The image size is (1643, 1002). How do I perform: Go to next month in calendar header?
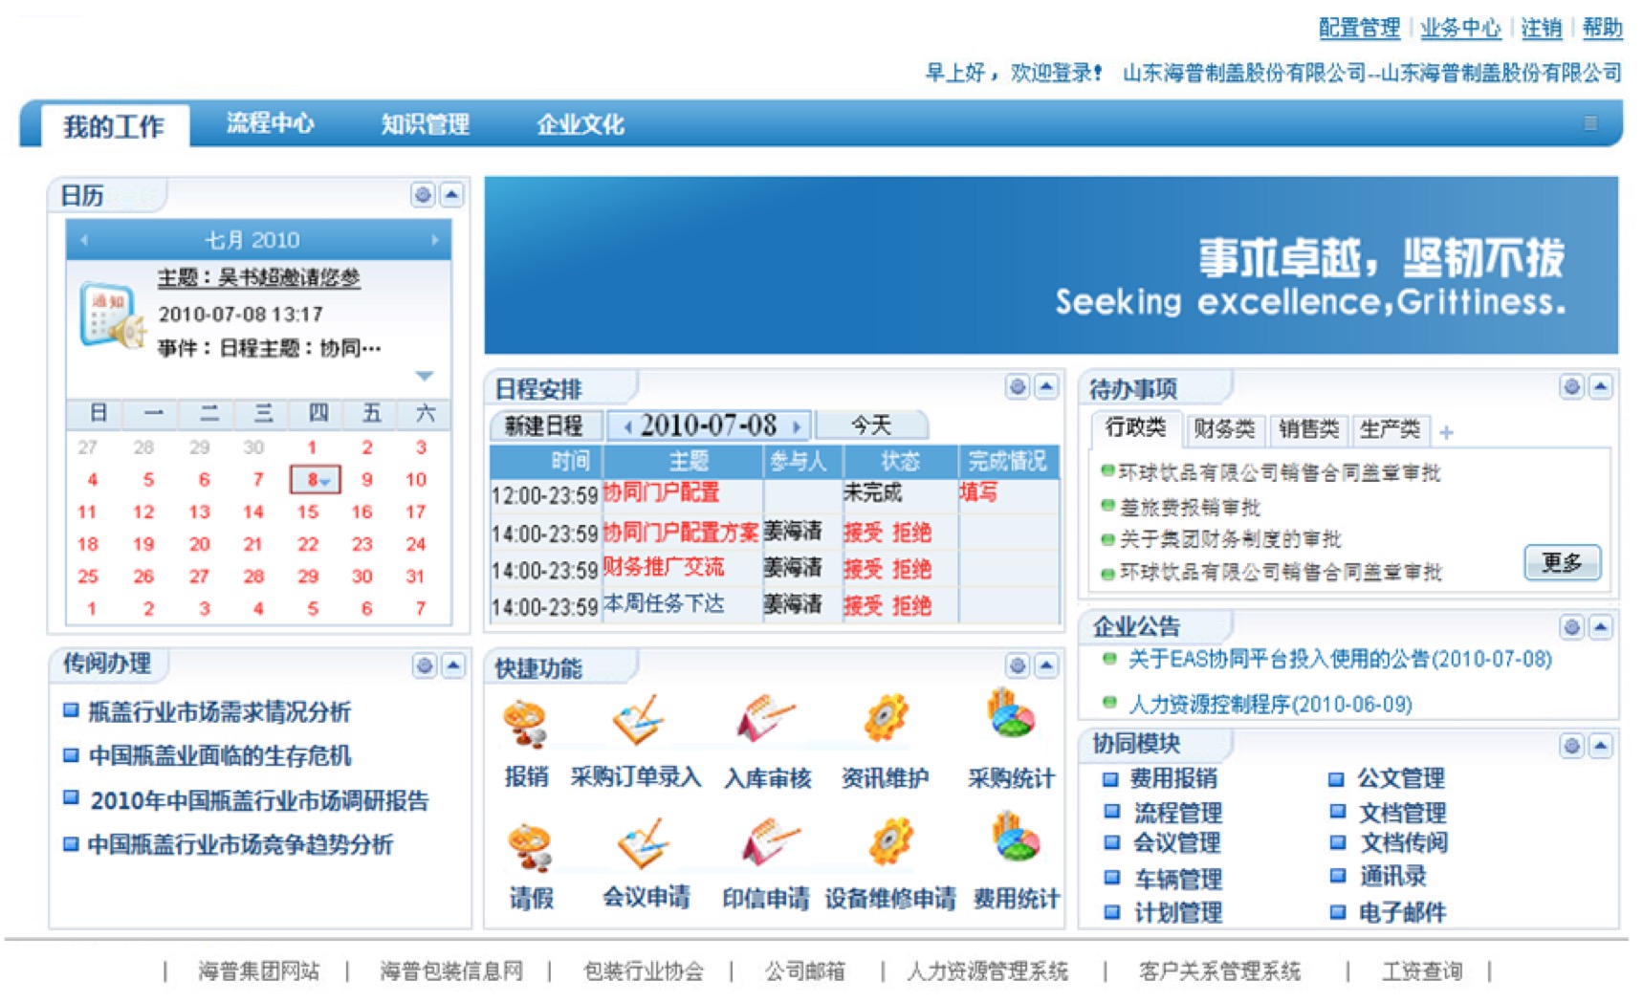click(434, 240)
